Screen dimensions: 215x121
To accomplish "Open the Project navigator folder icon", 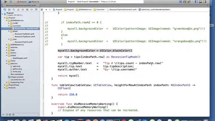I will click(x=5, y=10).
